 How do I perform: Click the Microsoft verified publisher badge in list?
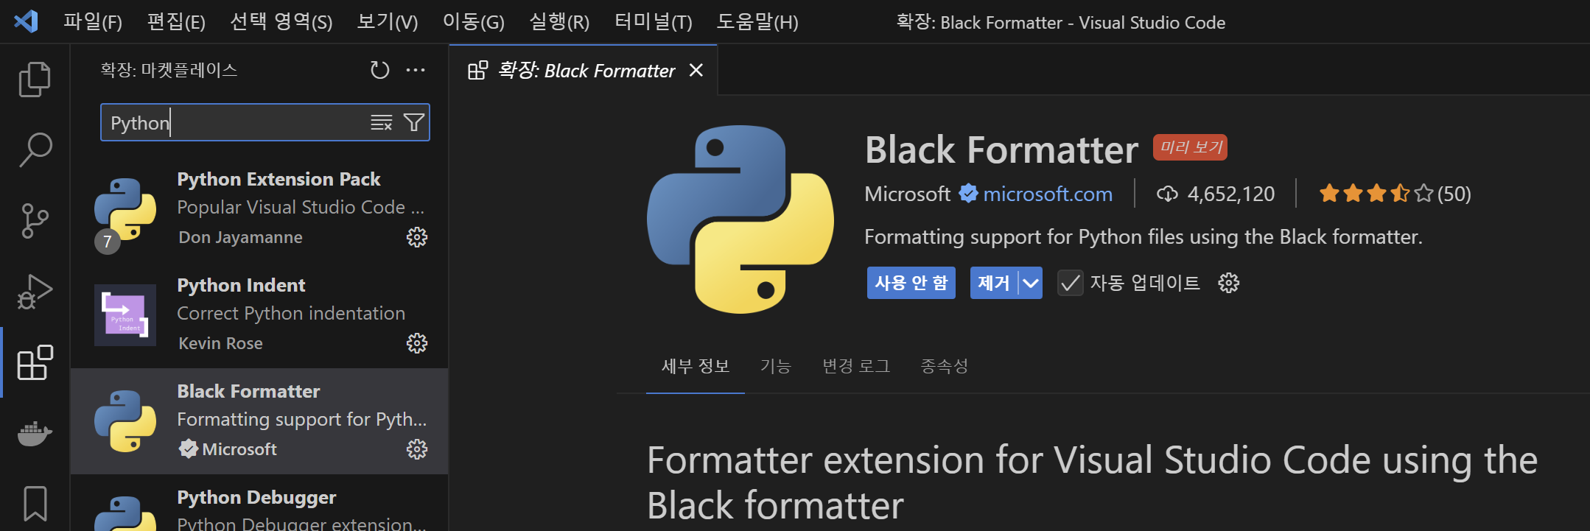[188, 449]
